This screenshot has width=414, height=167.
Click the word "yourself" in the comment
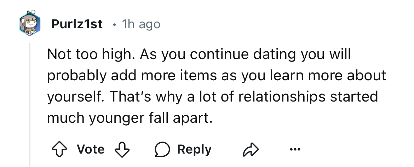72,97
